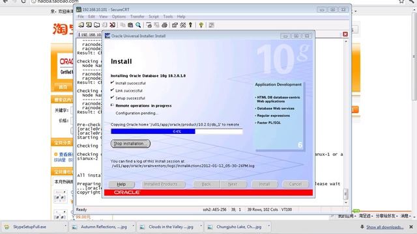Click '39 Rows, 102 Cols' status text
Screen dimensions: 417x234
(x=263, y=209)
